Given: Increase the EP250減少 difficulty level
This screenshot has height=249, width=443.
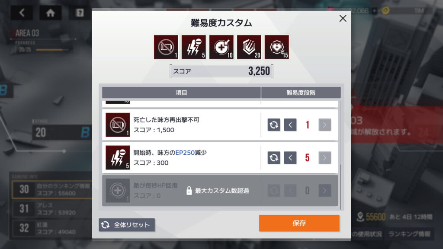Looking at the screenshot, I should (324, 157).
